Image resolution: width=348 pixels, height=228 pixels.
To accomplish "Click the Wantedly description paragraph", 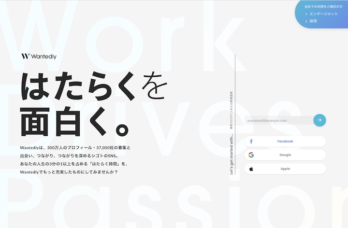I will point(75,159).
